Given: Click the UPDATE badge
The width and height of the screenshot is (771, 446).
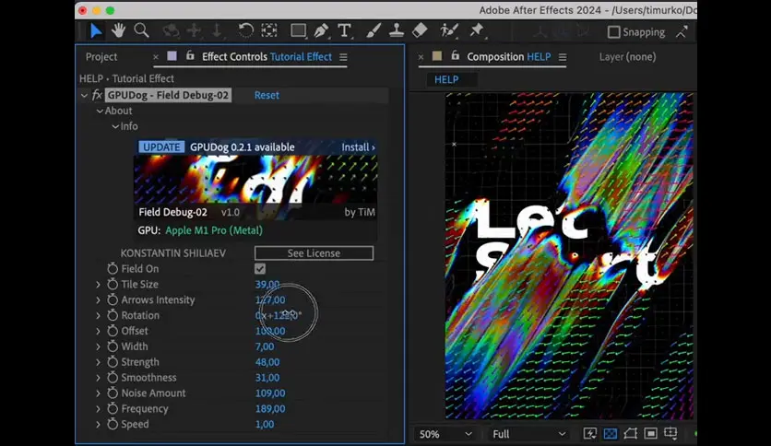Looking at the screenshot, I should point(161,147).
